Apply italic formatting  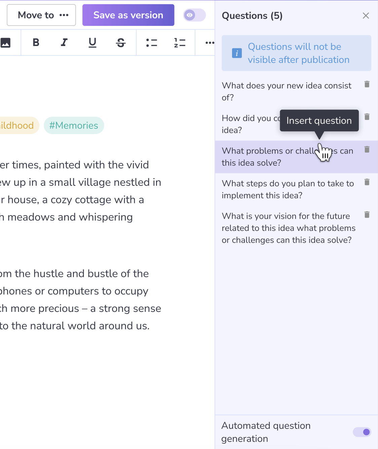coord(64,42)
